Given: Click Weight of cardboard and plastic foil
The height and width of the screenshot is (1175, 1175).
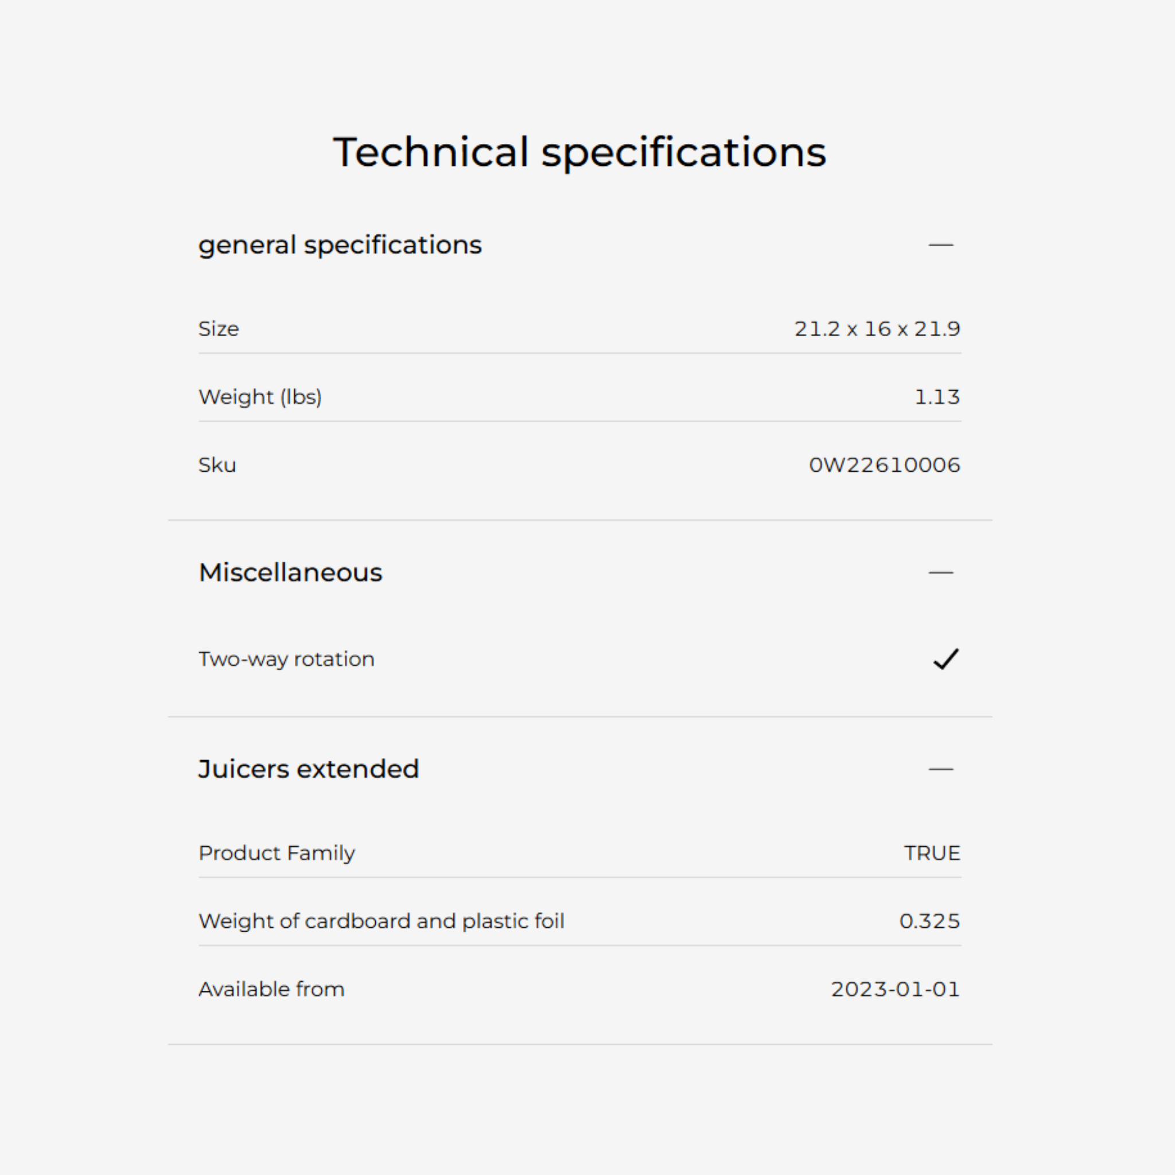Looking at the screenshot, I should tap(382, 921).
